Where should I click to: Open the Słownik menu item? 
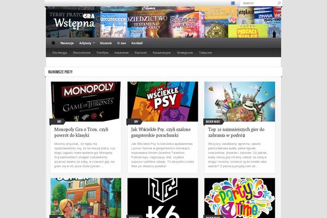click(106, 43)
